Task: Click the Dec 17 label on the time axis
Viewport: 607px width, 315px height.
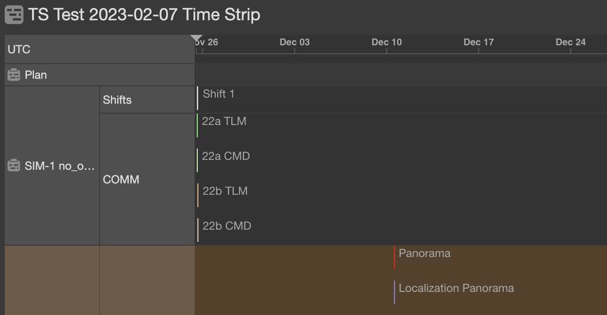Action: coord(478,42)
